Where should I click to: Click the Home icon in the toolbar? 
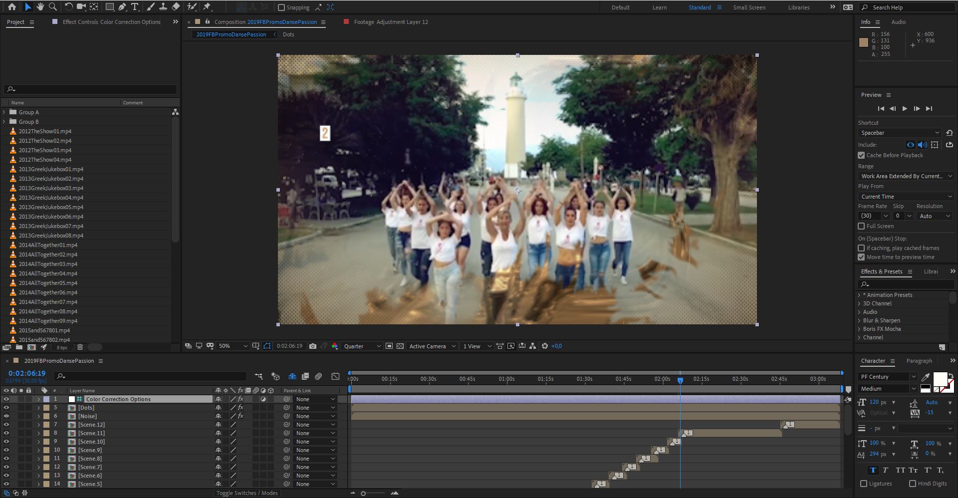[12, 7]
